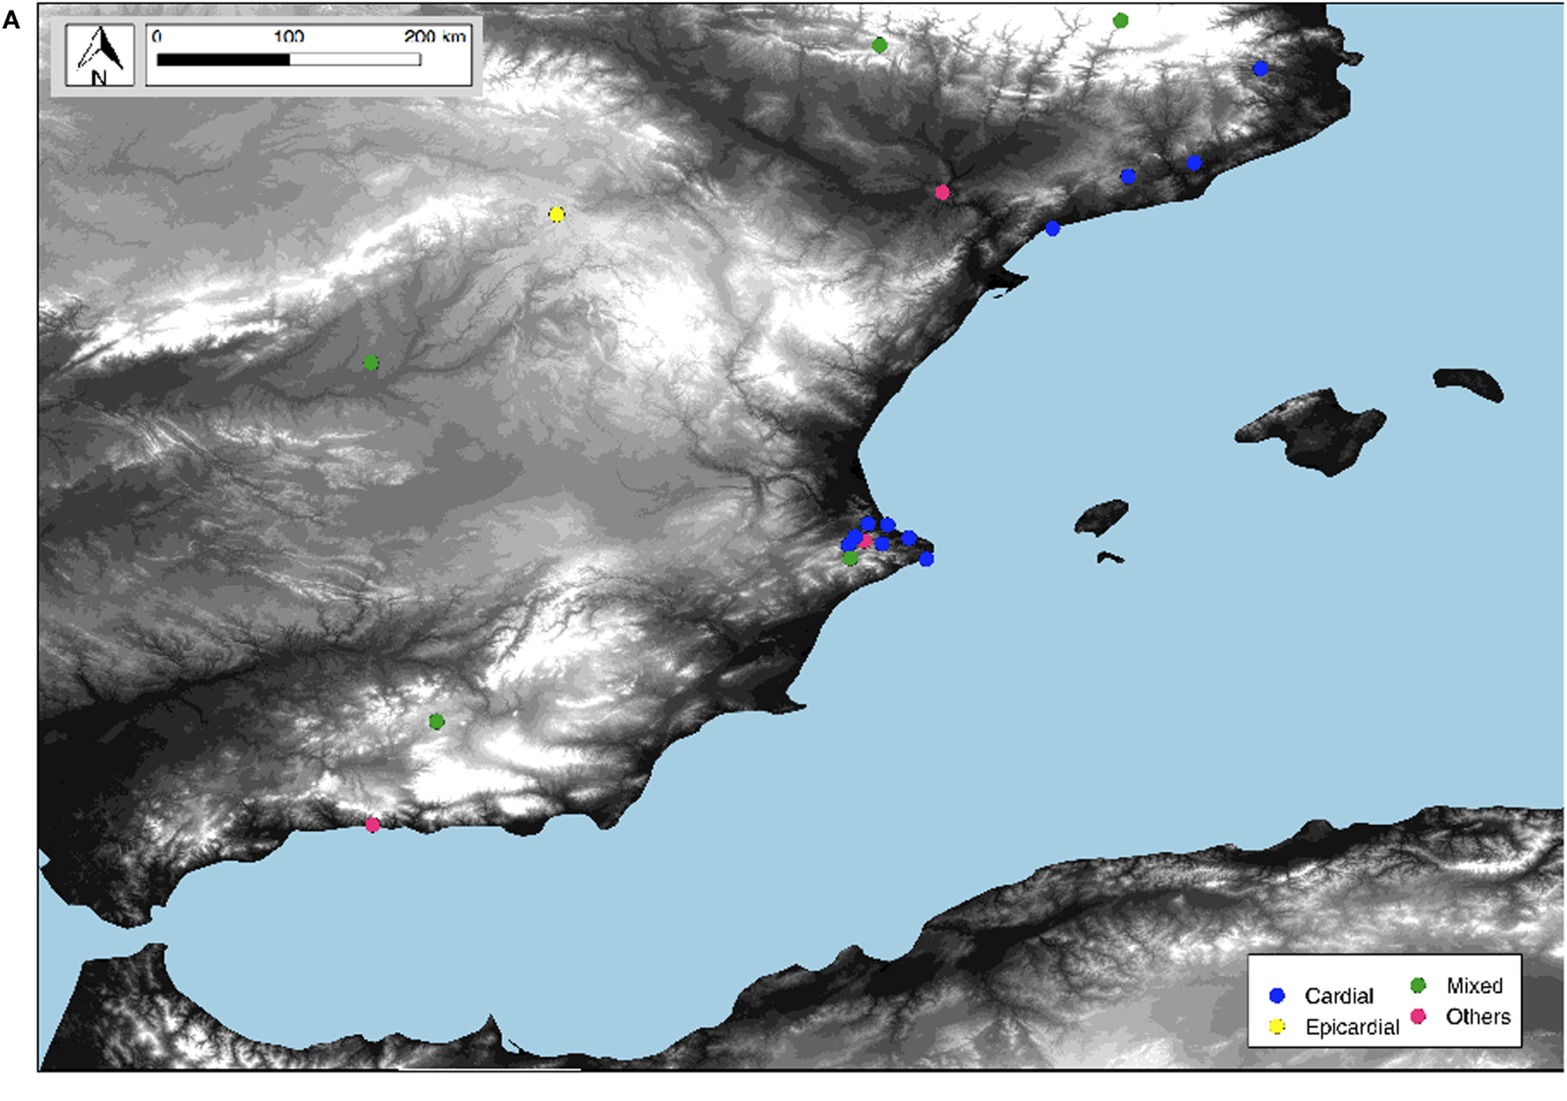Click the pink marker on the northeastern river

click(x=942, y=192)
